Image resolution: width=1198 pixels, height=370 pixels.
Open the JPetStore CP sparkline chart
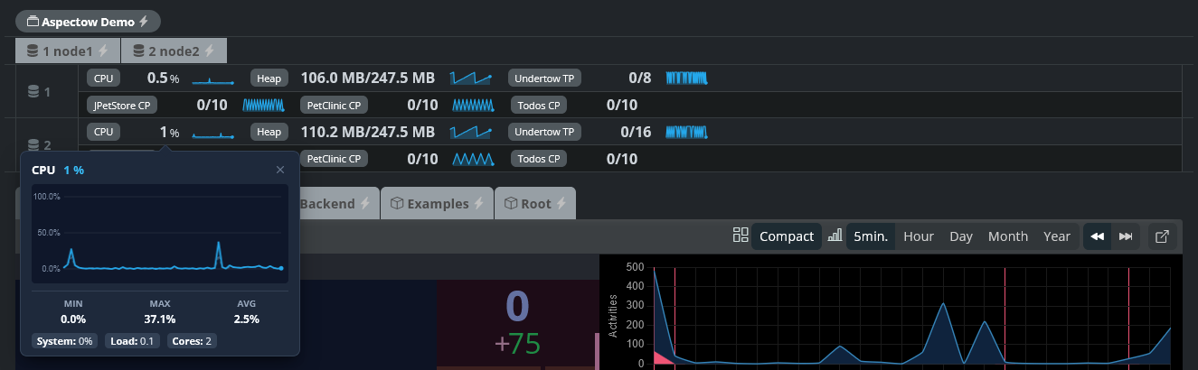[265, 106]
